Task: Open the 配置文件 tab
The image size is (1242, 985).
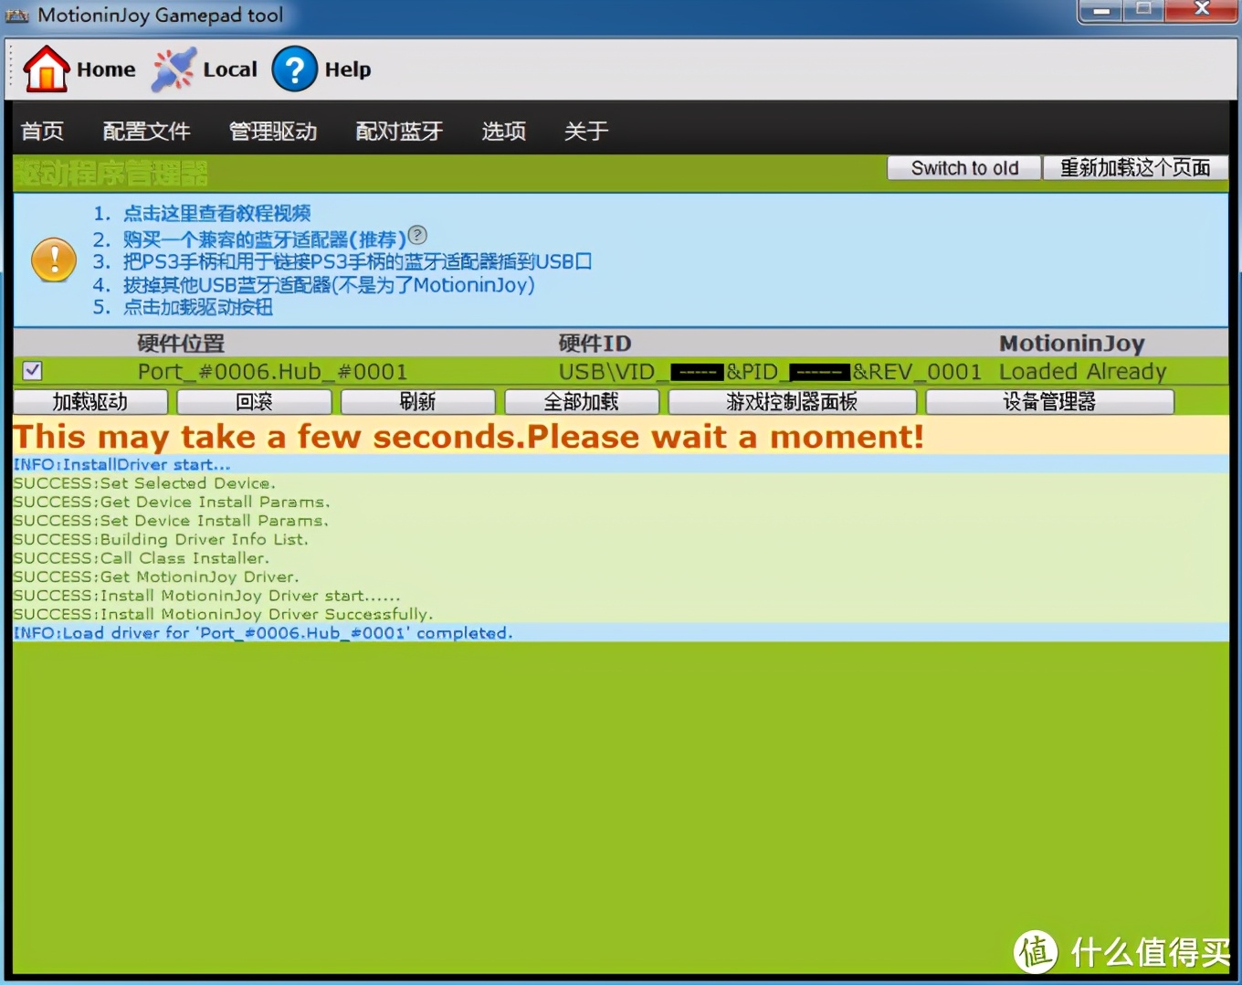Action: point(146,131)
